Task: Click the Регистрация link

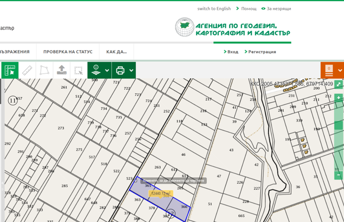Action: pyautogui.click(x=260, y=52)
